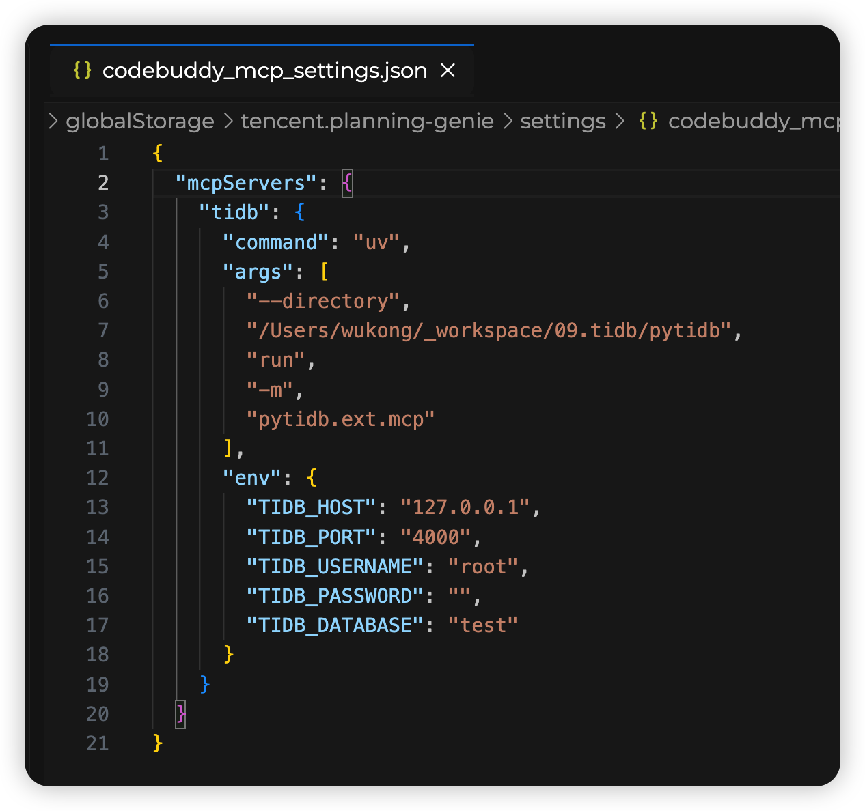This screenshot has width=865, height=811.
Task: Click line number 12 in the gutter
Action: coord(98,478)
